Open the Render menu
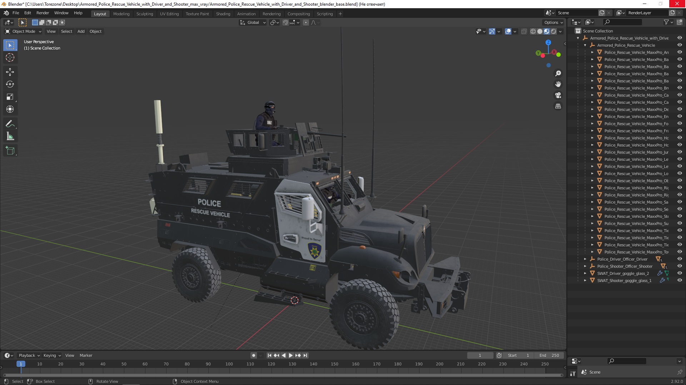 click(x=43, y=13)
